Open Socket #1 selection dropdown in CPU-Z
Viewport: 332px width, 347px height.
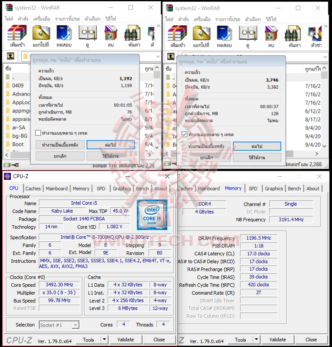[x=75, y=325]
